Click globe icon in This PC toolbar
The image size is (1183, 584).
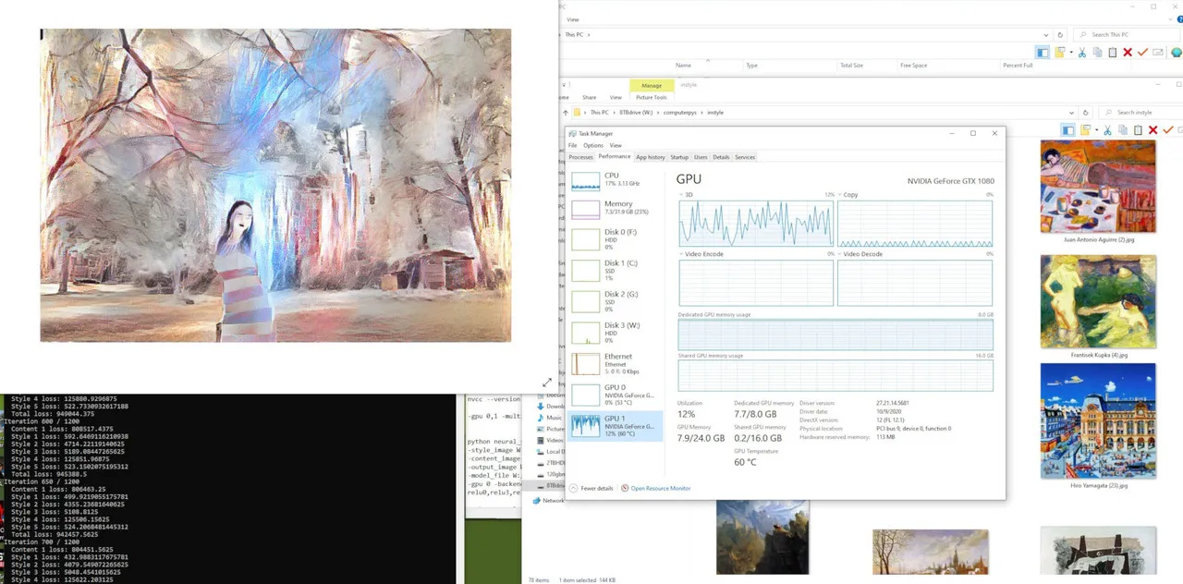(x=1176, y=53)
